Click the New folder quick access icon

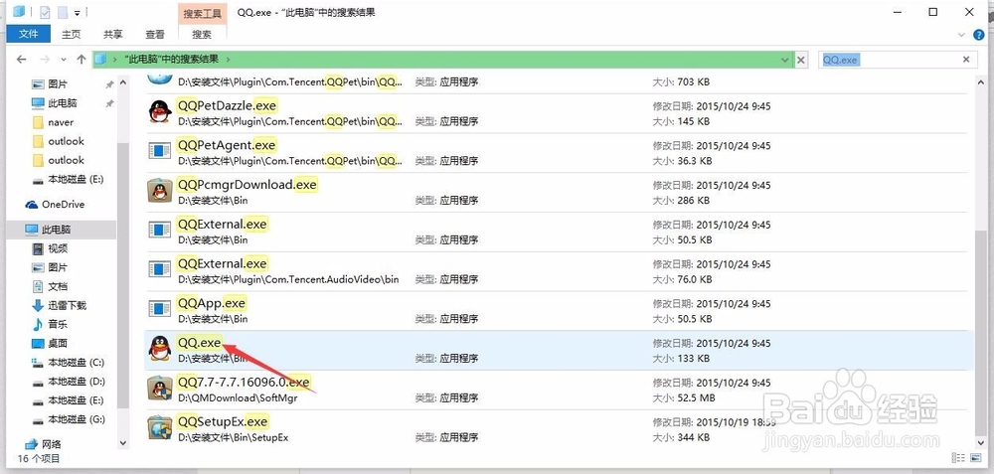63,11
